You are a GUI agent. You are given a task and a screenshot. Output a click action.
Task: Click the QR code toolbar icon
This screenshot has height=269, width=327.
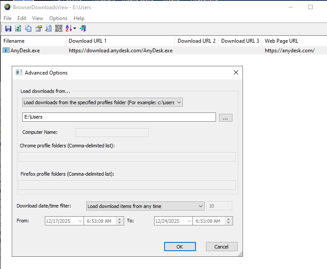tap(59, 28)
